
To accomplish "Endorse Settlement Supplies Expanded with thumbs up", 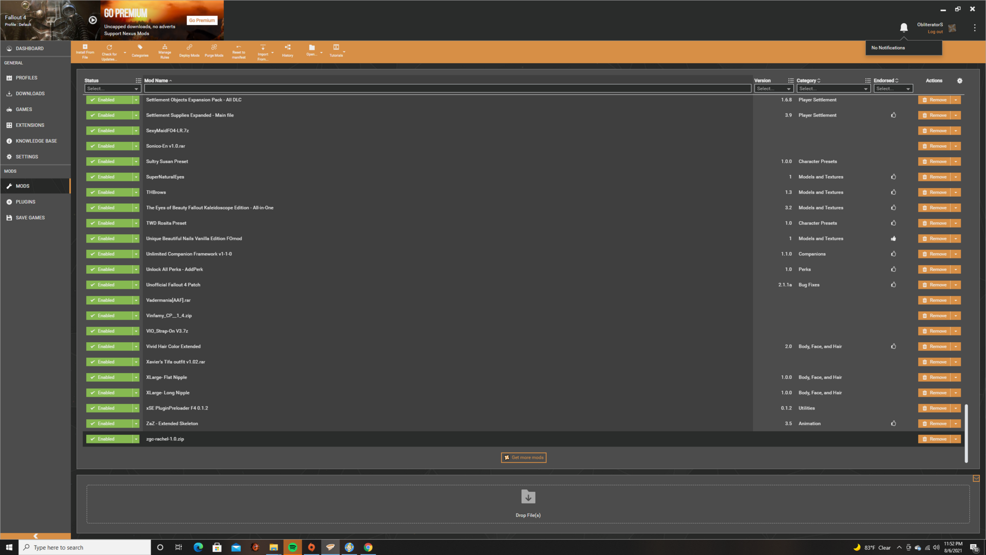I will coord(894,115).
